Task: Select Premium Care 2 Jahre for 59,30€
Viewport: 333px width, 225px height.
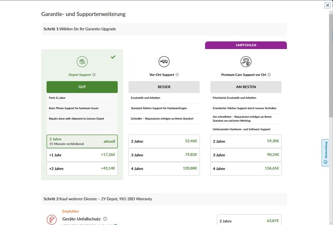Action: 246,141
